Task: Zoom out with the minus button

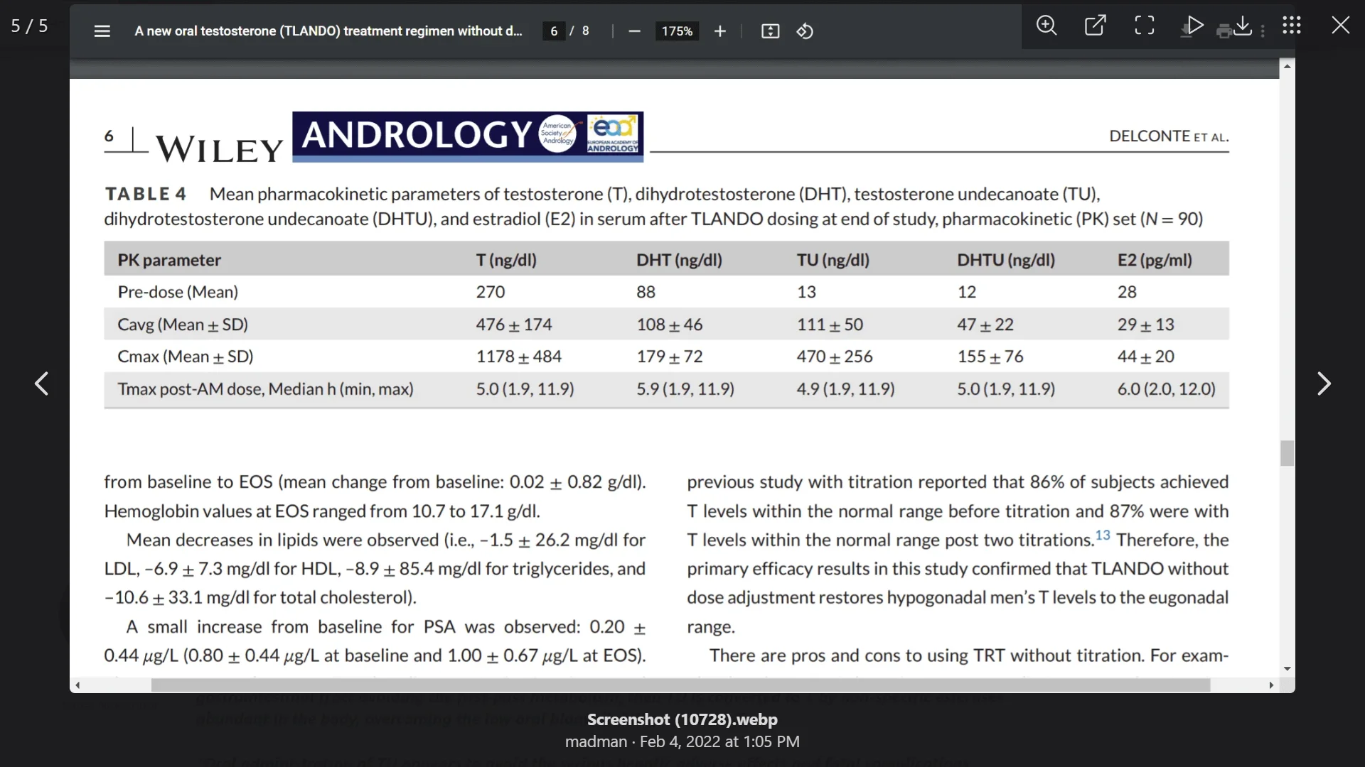Action: [635, 31]
